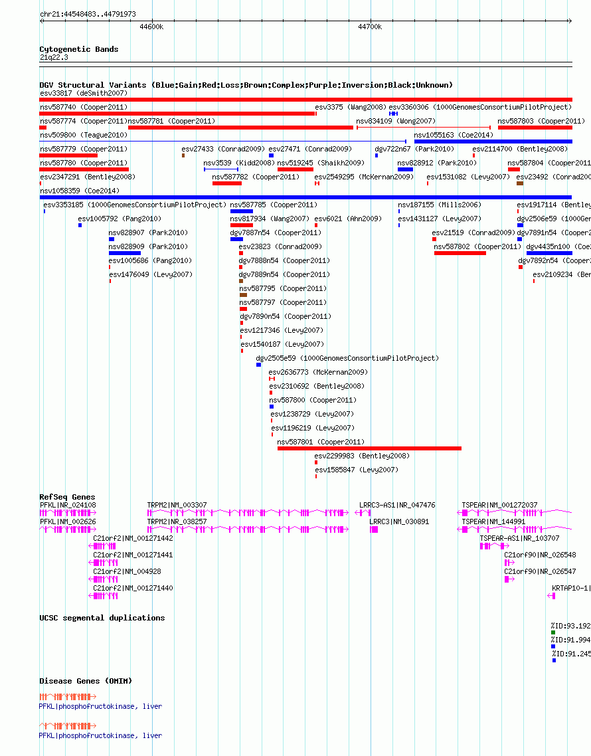Image resolution: width=591 pixels, height=756 pixels.
Task: Click Disease Genes (OMIM) track title
Action: tap(85, 681)
